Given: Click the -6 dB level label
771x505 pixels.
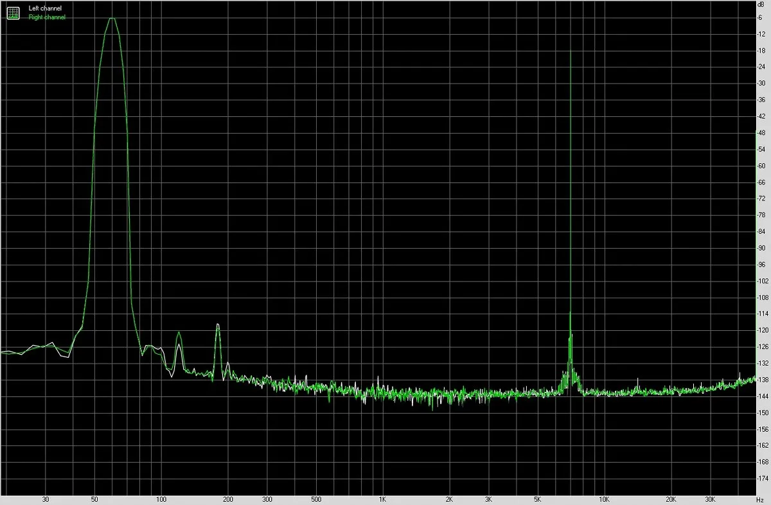Looking at the screenshot, I should [761, 17].
